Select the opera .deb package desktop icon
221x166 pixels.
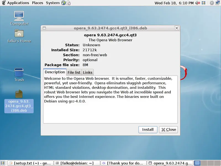[19, 101]
